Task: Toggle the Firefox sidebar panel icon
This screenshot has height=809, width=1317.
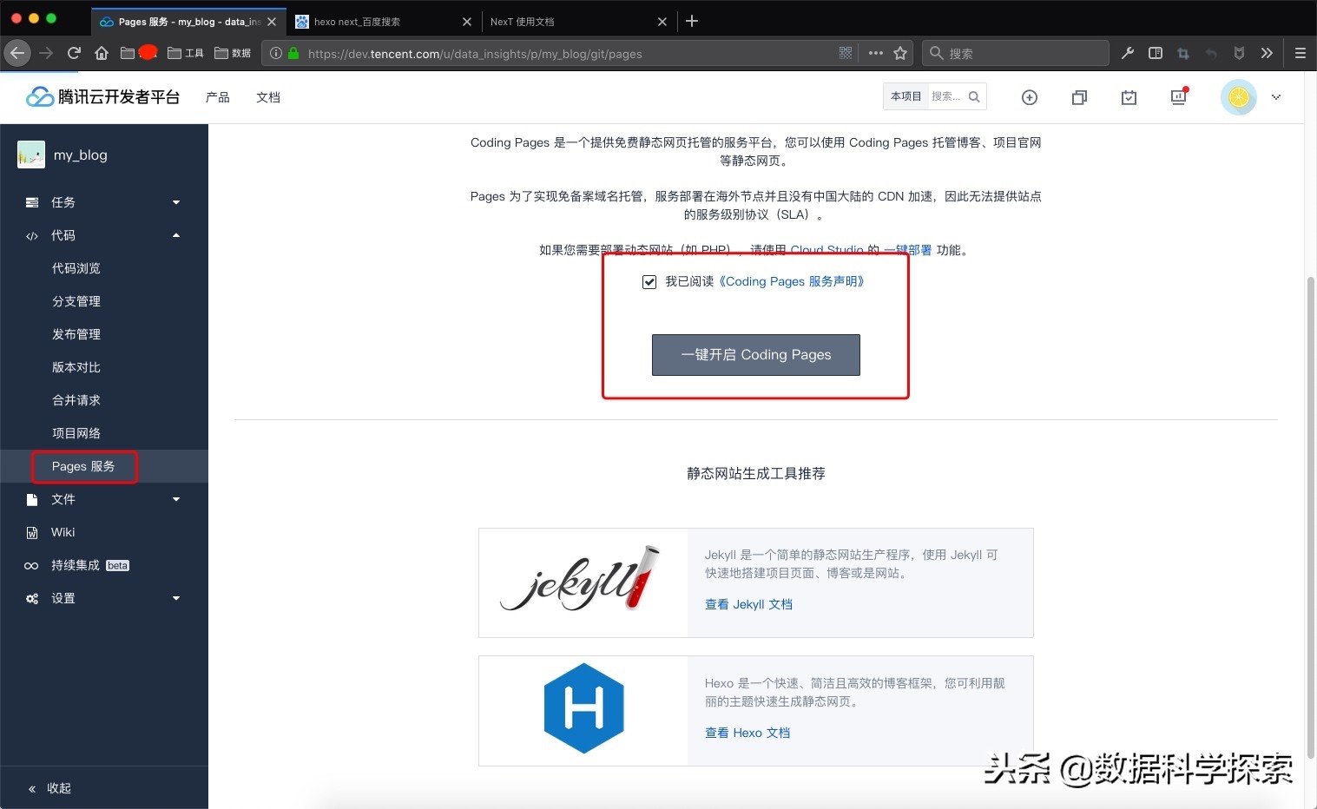Action: pos(1156,53)
